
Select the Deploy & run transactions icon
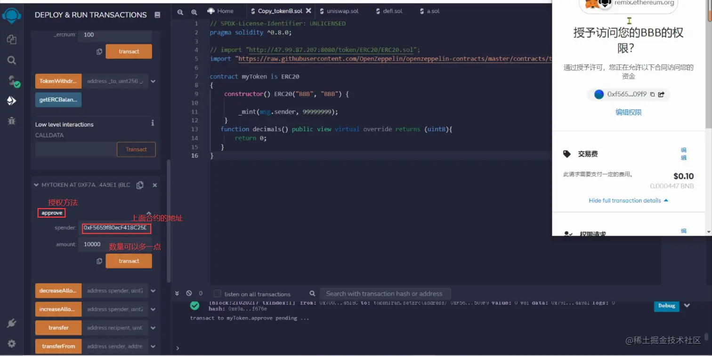point(12,101)
